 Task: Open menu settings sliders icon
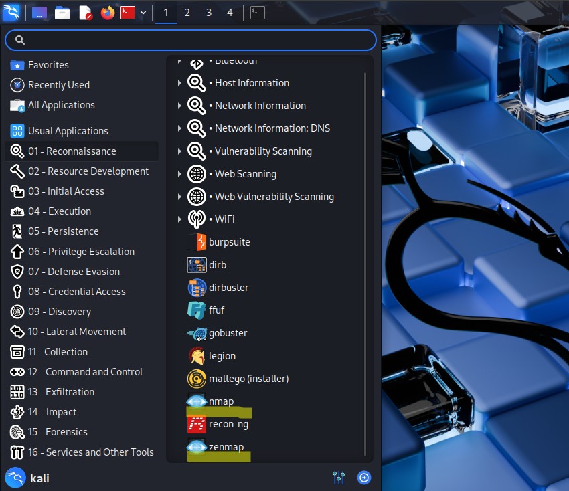pos(339,478)
